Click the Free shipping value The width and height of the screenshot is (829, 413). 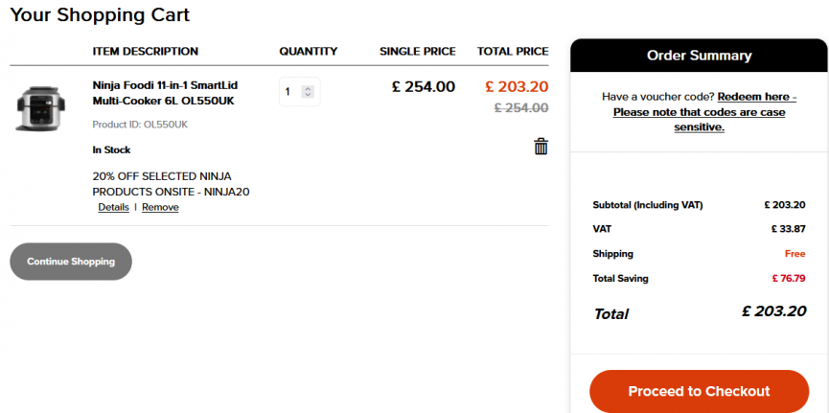click(794, 254)
